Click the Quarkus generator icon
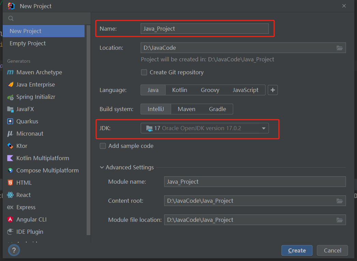 pyautogui.click(x=10, y=122)
